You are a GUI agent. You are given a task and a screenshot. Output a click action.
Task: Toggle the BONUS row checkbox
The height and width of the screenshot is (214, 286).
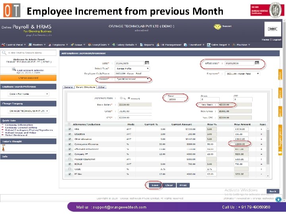tap(70, 164)
